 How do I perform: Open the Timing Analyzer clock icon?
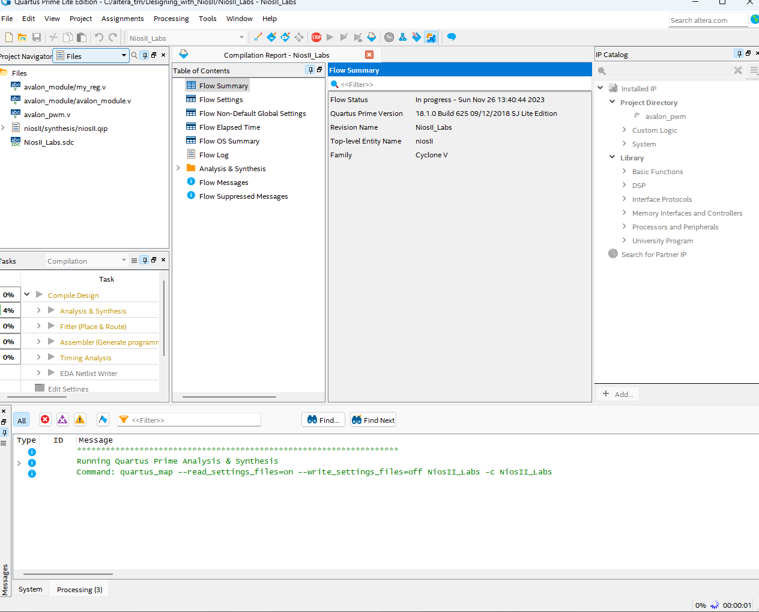tap(389, 37)
